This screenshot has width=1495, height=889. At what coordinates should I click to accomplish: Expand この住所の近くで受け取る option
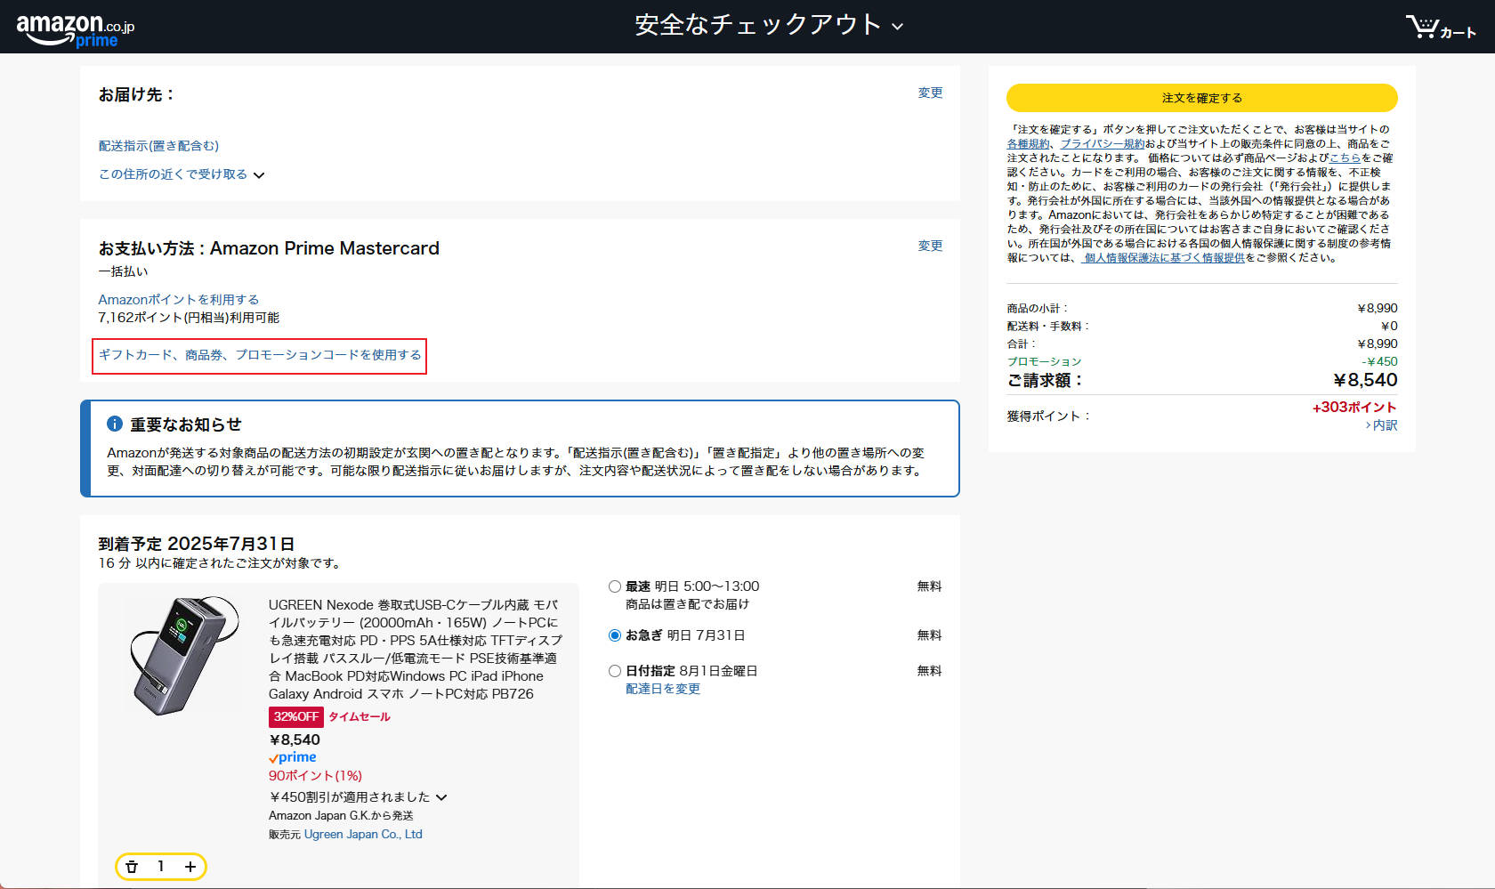(182, 174)
